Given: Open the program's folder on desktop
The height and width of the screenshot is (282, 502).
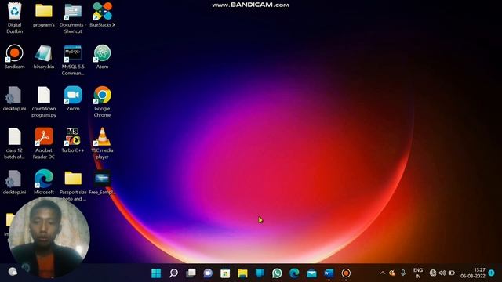Looking at the screenshot, I should pos(44,15).
